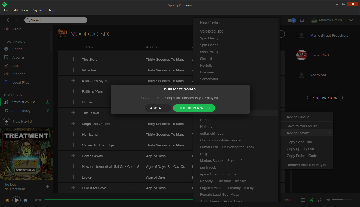
Task: Save The Devil with the plus icon
Action: click(47, 186)
